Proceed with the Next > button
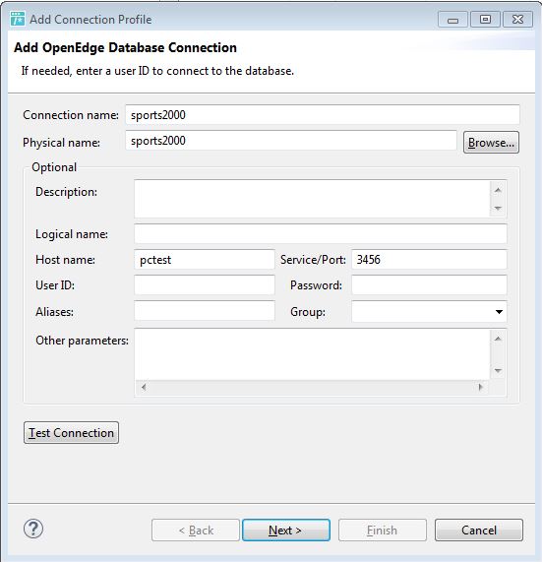The image size is (542, 562). [x=286, y=531]
